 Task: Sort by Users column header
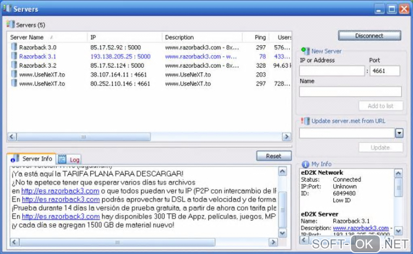[x=280, y=37]
